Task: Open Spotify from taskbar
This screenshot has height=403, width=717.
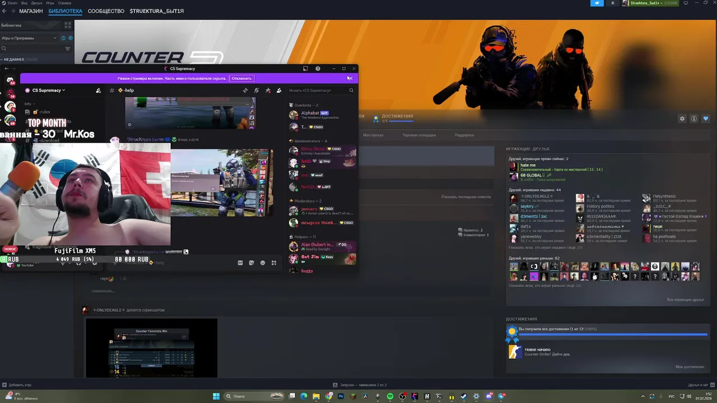Action: [390, 396]
